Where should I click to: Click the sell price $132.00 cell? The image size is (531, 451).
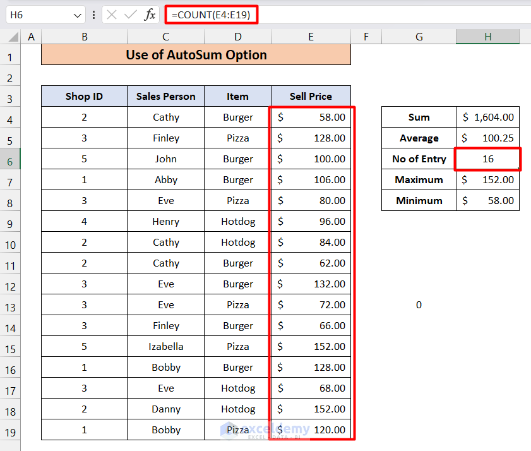click(311, 284)
